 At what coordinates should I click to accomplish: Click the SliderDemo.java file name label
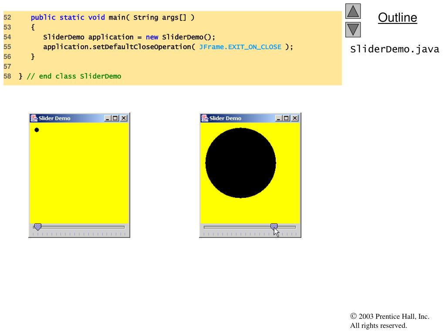[395, 50]
